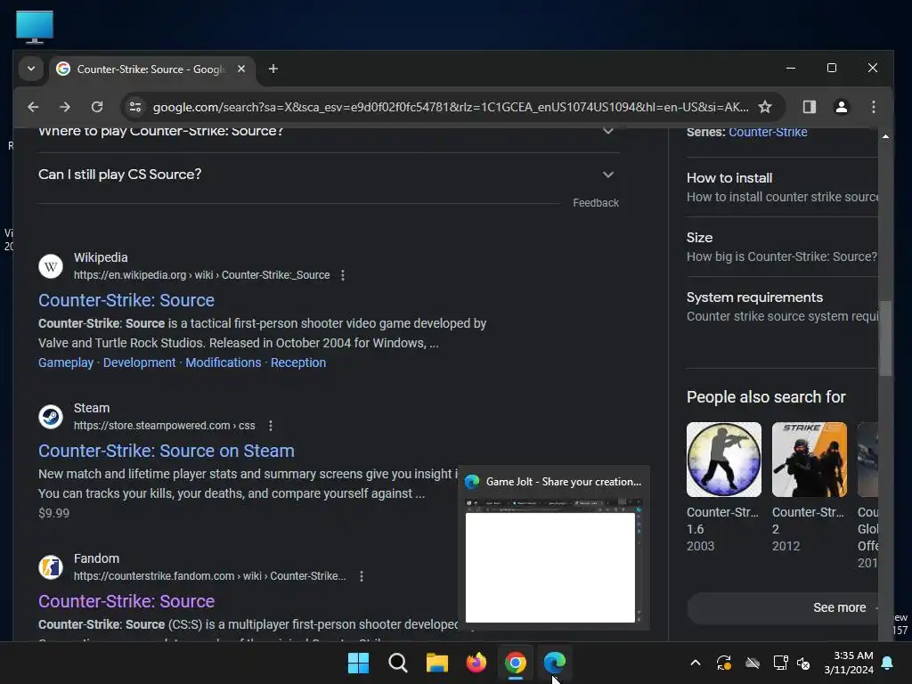This screenshot has width=912, height=684.
Task: Open Fandom's Counter-Strike: Source link
Action: (x=126, y=601)
